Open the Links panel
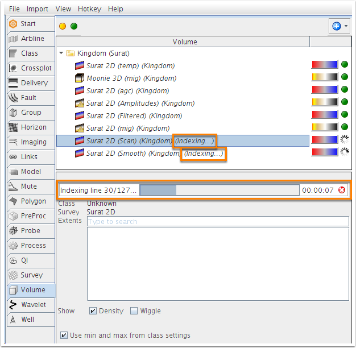This screenshot has width=356, height=348. tap(31, 157)
